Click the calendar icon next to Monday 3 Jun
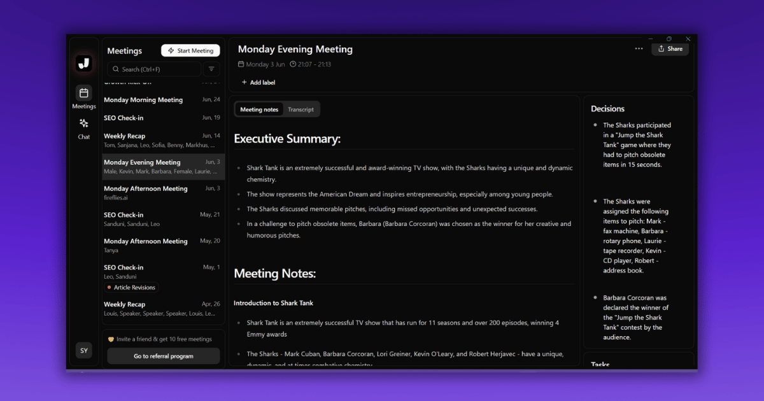The width and height of the screenshot is (764, 401). pyautogui.click(x=241, y=64)
